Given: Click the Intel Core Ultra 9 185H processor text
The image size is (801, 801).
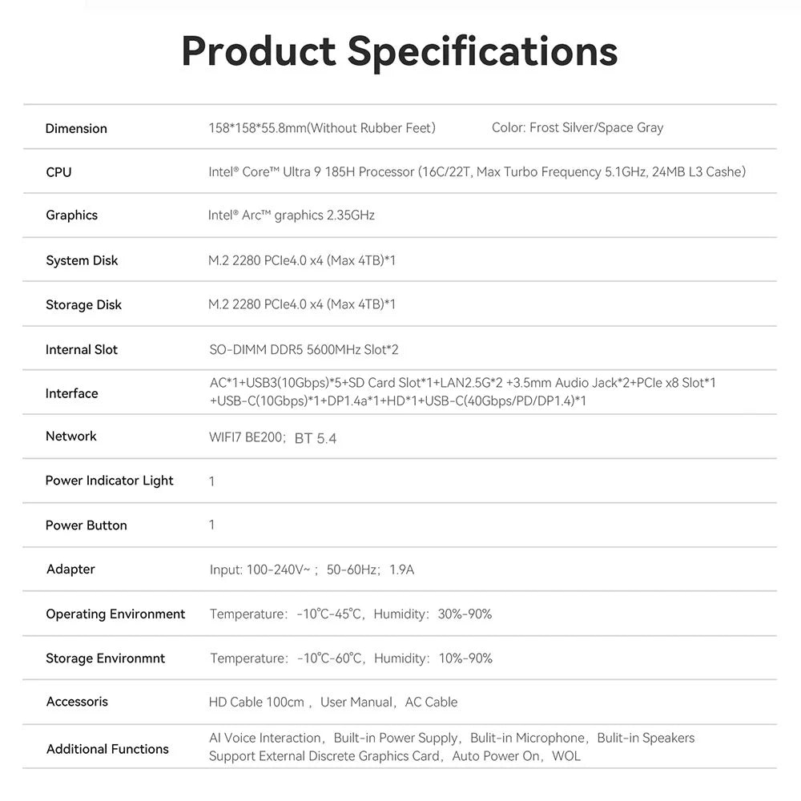Looking at the screenshot, I should click(x=477, y=171).
